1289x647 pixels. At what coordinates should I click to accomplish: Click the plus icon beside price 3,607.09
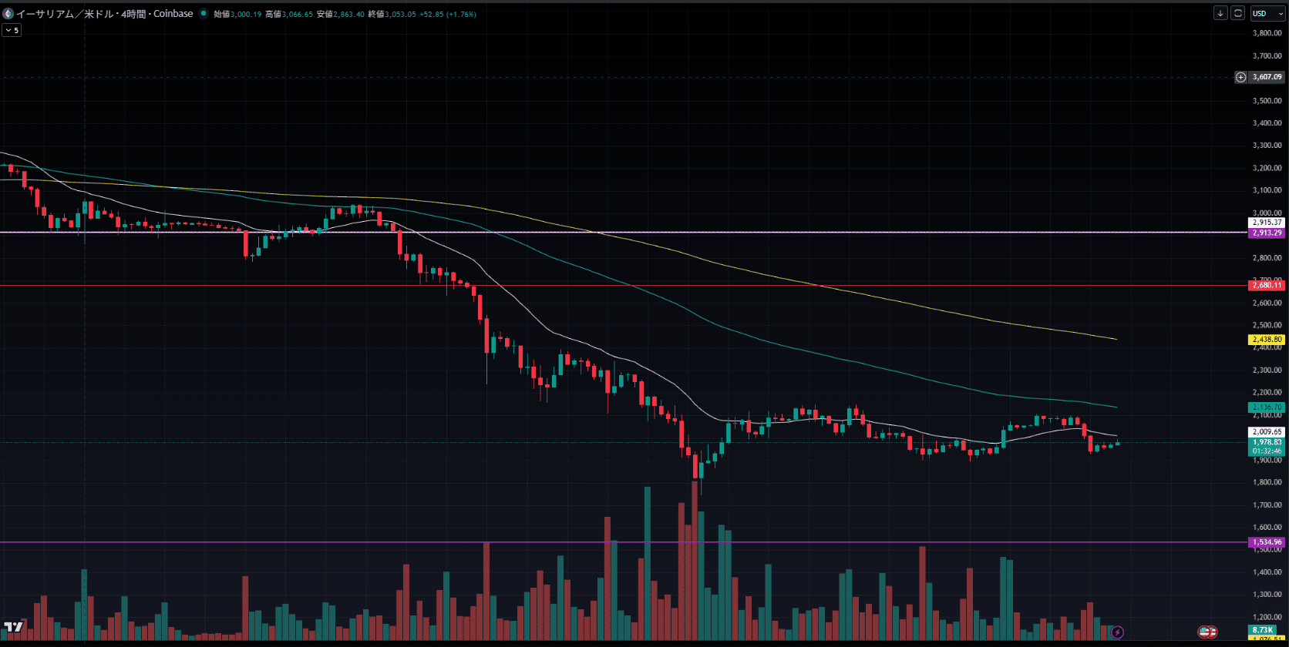[x=1240, y=77]
